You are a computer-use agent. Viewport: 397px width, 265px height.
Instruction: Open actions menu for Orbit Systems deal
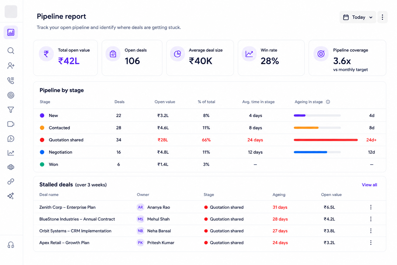click(371, 231)
